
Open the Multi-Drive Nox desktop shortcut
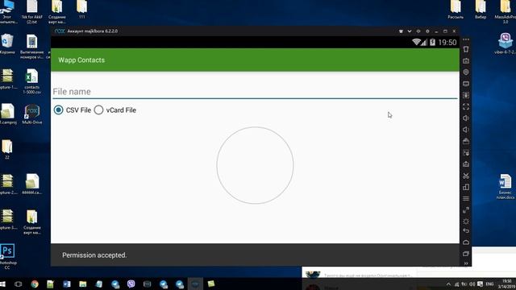click(32, 114)
